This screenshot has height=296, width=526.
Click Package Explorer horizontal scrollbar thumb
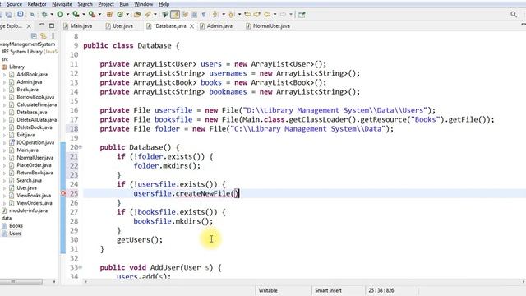coord(21,282)
